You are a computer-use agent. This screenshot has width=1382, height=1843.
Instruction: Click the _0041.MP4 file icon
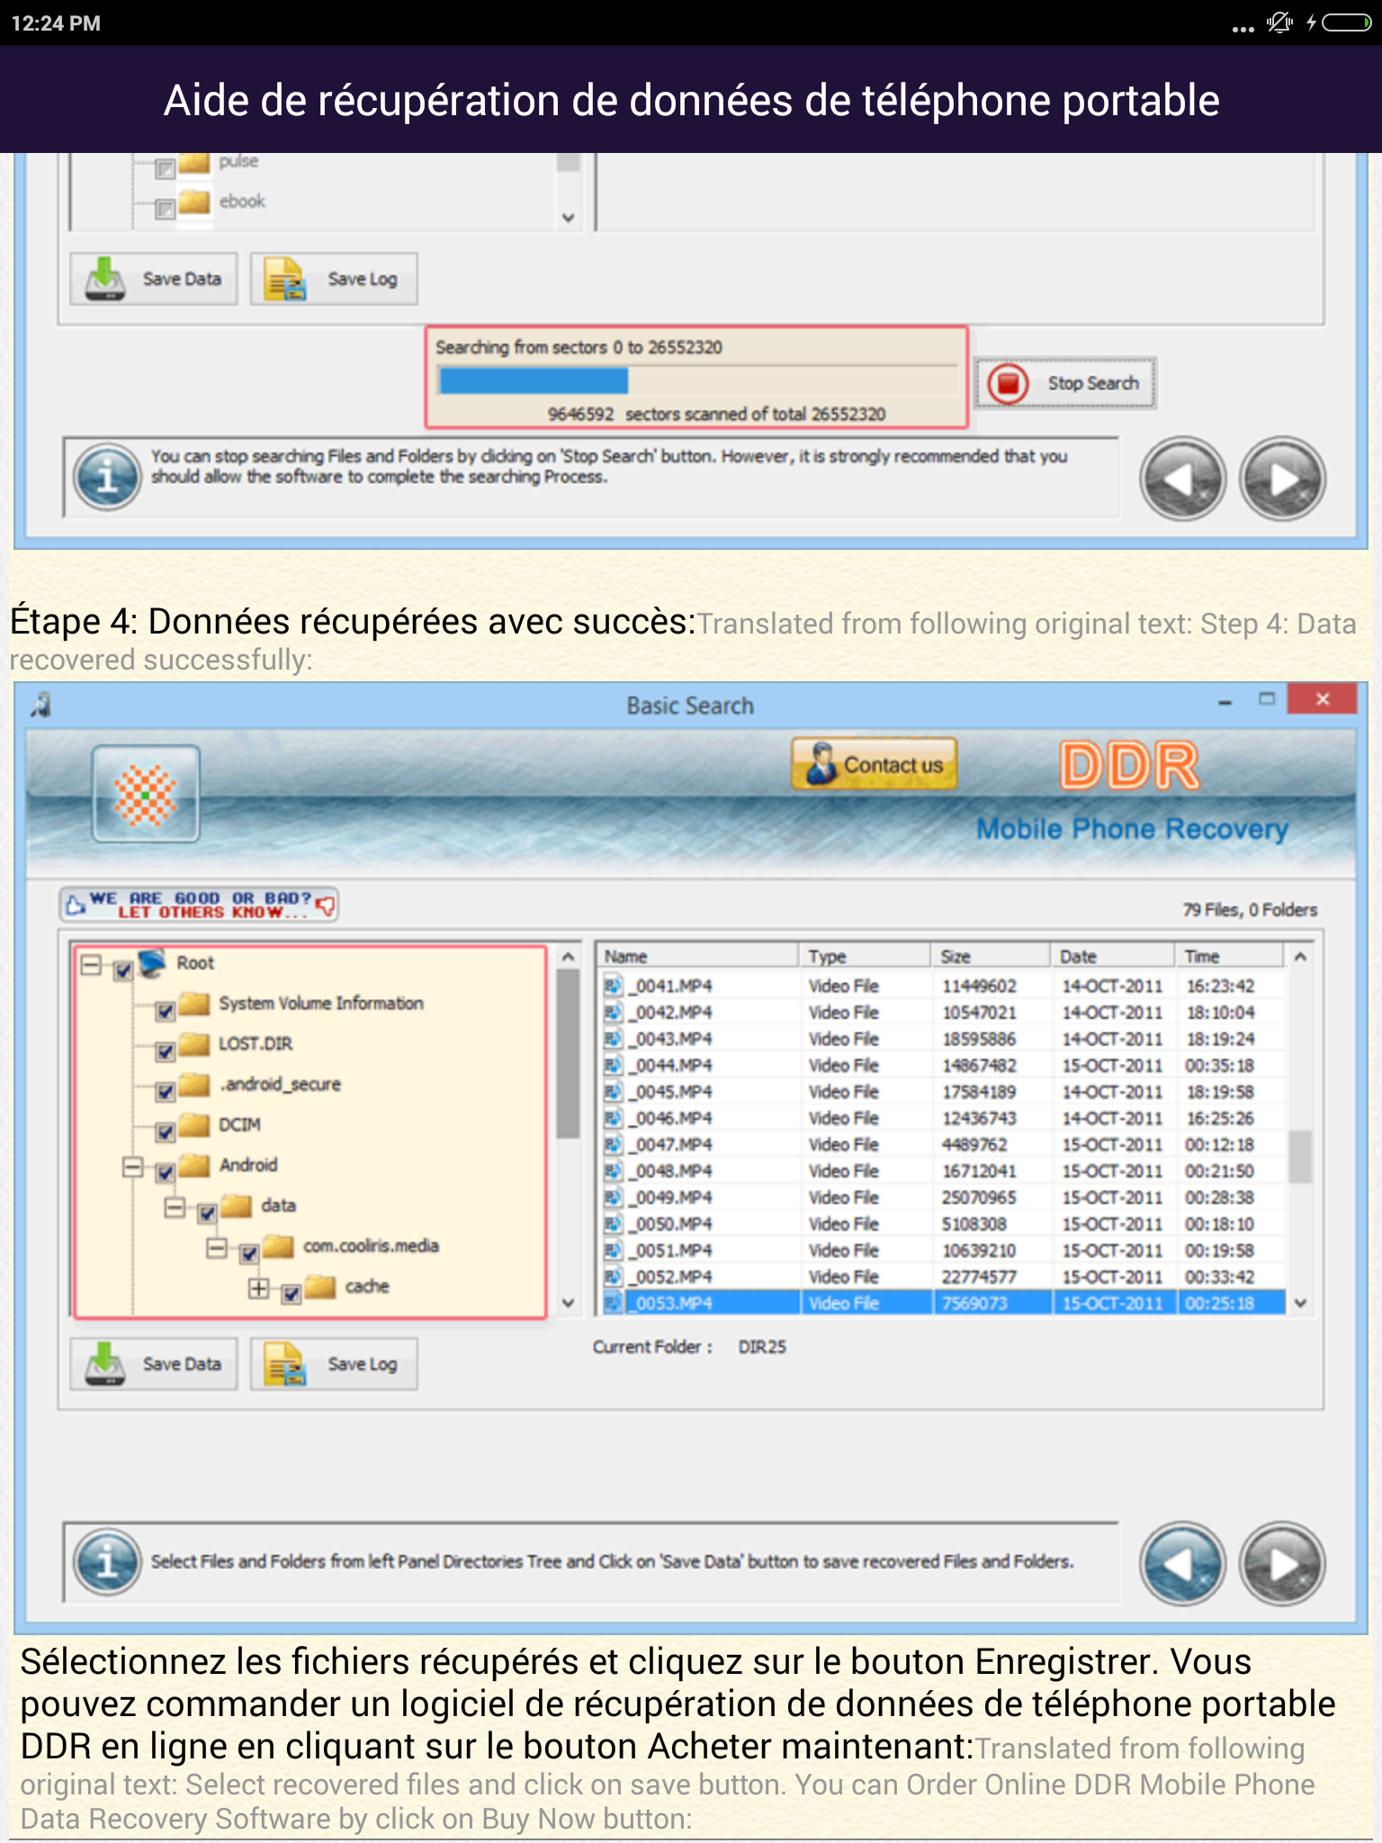click(613, 986)
